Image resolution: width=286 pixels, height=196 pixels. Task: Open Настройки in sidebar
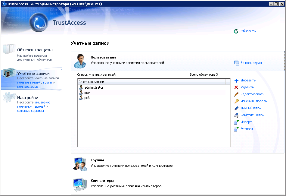click(x=27, y=97)
